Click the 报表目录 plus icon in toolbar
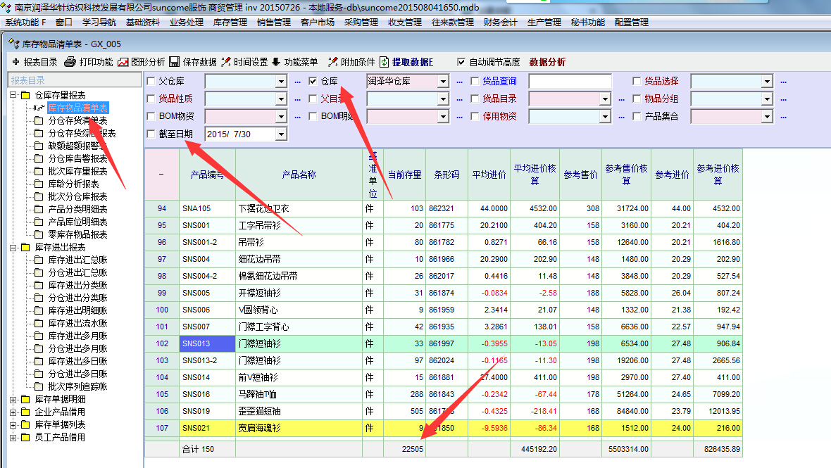The image size is (831, 468). click(x=15, y=62)
